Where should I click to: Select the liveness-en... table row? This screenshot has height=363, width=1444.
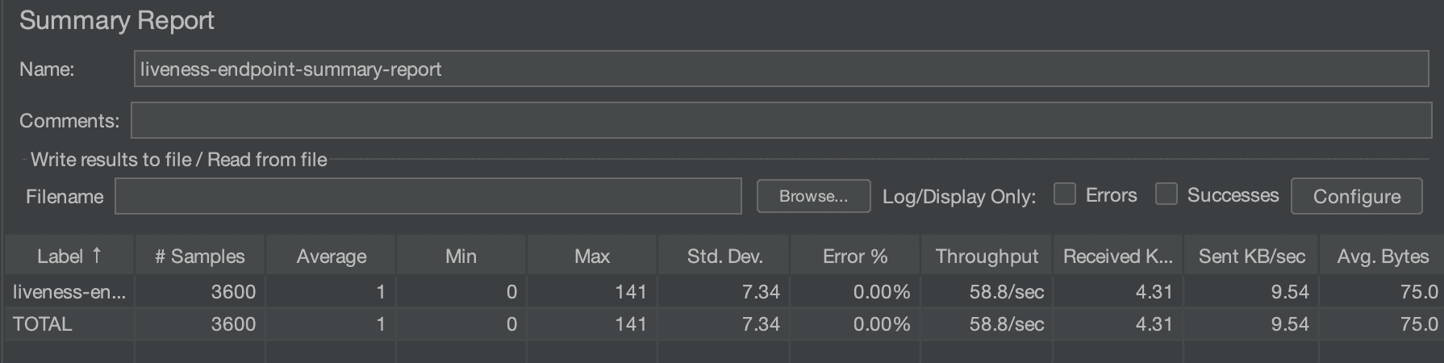tap(724, 291)
